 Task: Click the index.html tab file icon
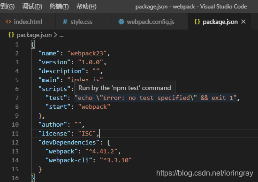coord(8,22)
